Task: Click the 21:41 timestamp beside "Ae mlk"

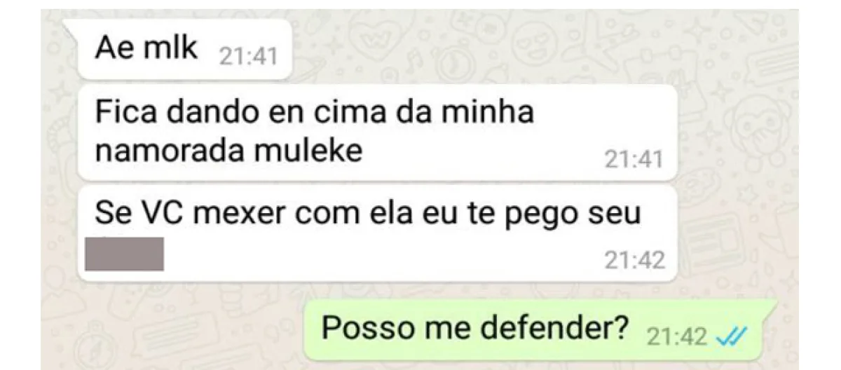Action: tap(248, 56)
